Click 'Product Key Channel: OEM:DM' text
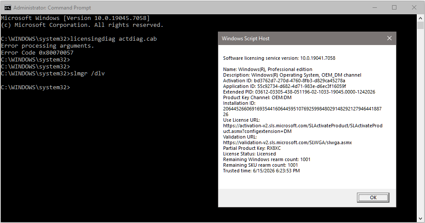Image resolution: width=425 pixels, height=223 pixels. click(x=257, y=97)
